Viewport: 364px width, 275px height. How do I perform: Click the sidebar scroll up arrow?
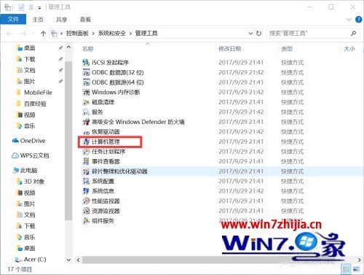tap(68, 47)
